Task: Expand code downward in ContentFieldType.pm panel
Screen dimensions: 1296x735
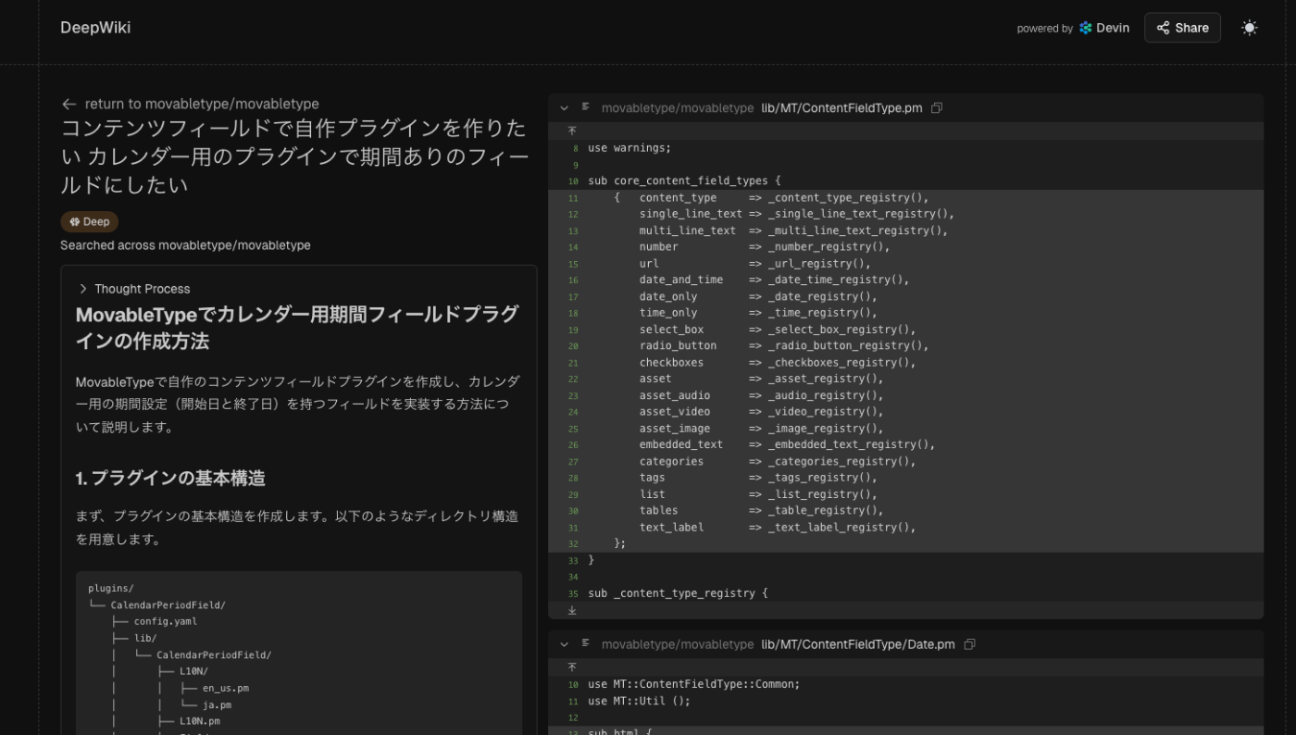Action: (572, 610)
